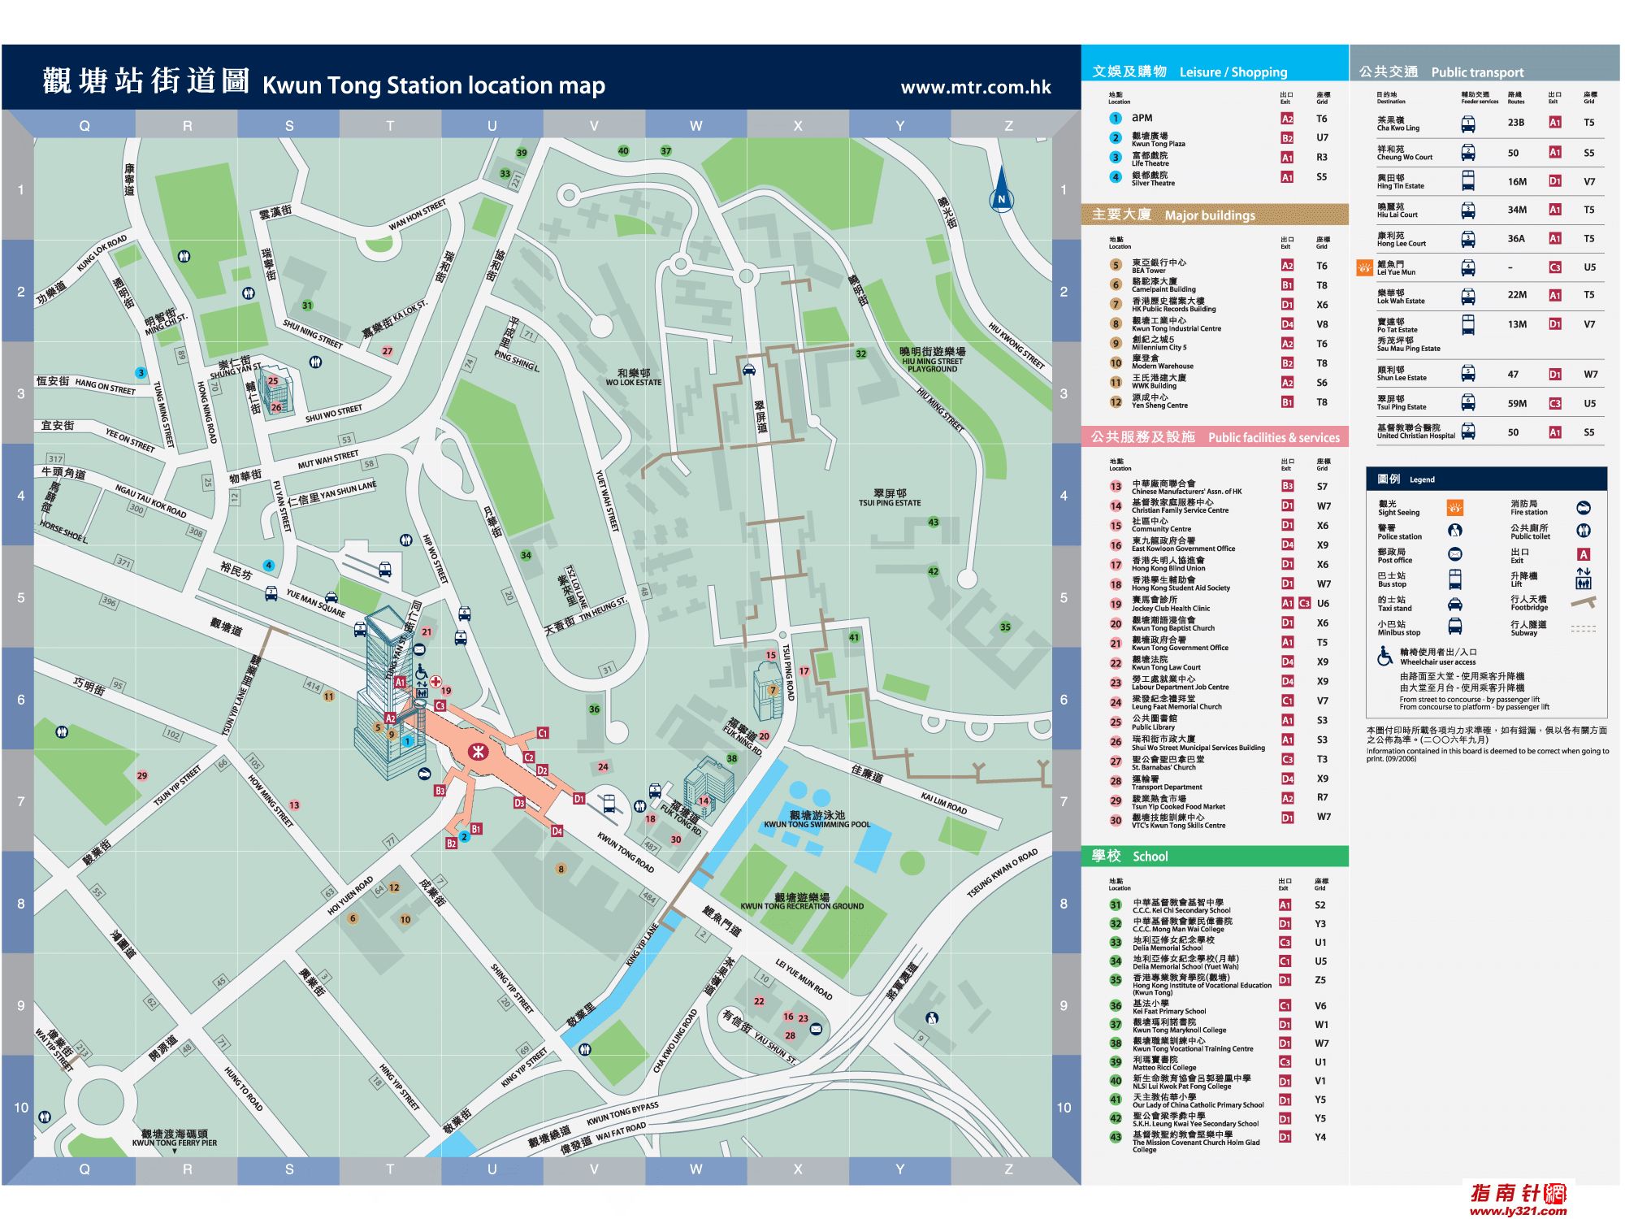Click the Police station legend icon
The height and width of the screenshot is (1219, 1625).
pyautogui.click(x=1455, y=531)
